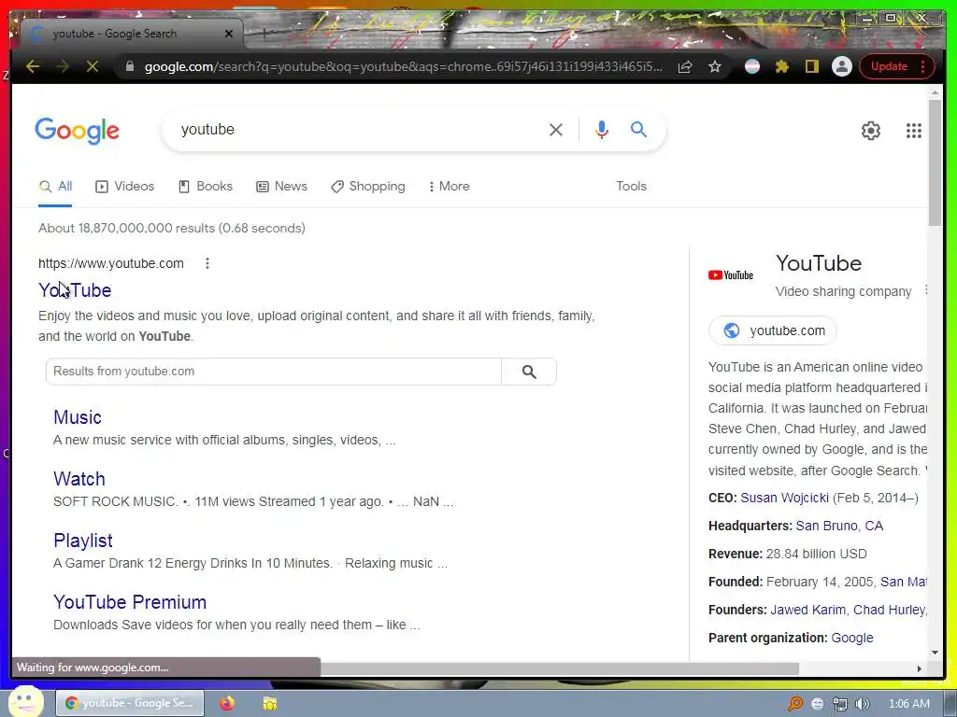Open the YouTube Premium sitelink
This screenshot has width=957, height=717.
click(x=130, y=602)
